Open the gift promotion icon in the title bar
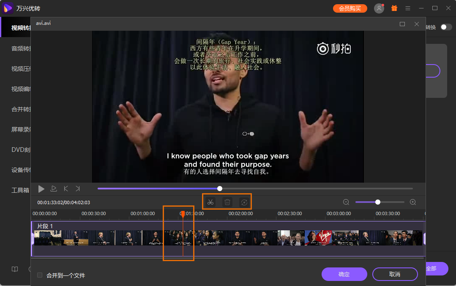The width and height of the screenshot is (456, 286). (394, 8)
